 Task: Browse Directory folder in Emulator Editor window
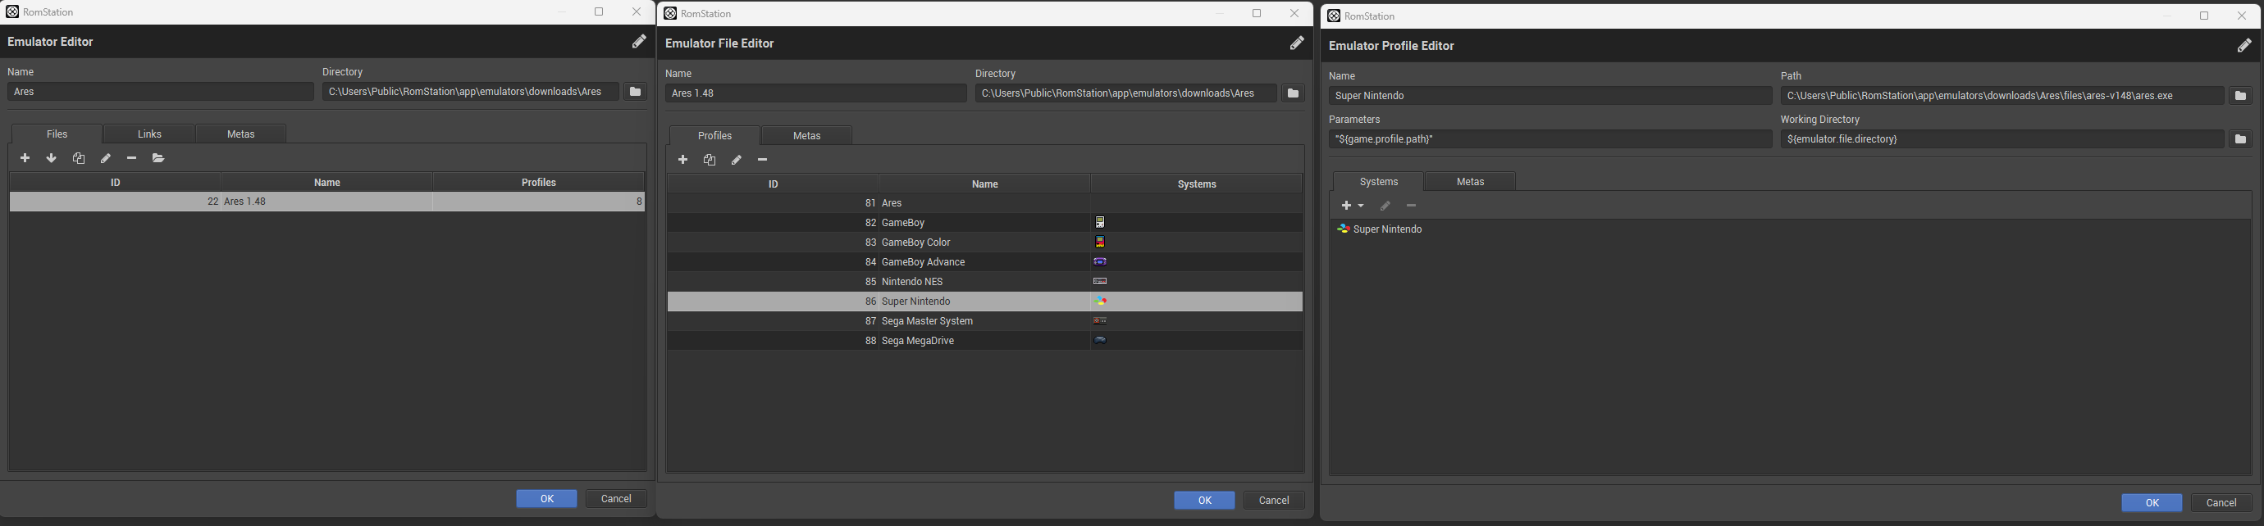[635, 91]
